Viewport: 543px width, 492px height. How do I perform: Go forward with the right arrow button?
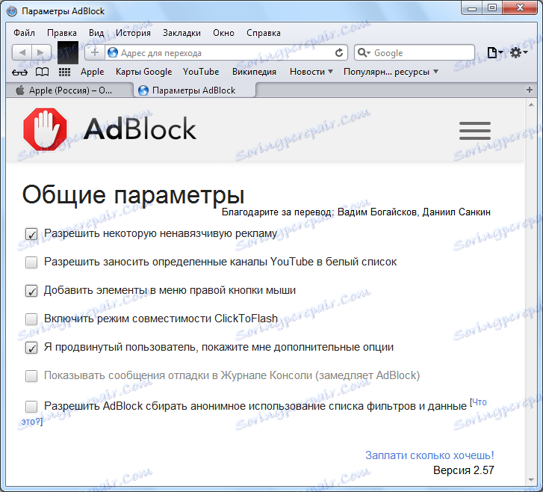(x=41, y=52)
